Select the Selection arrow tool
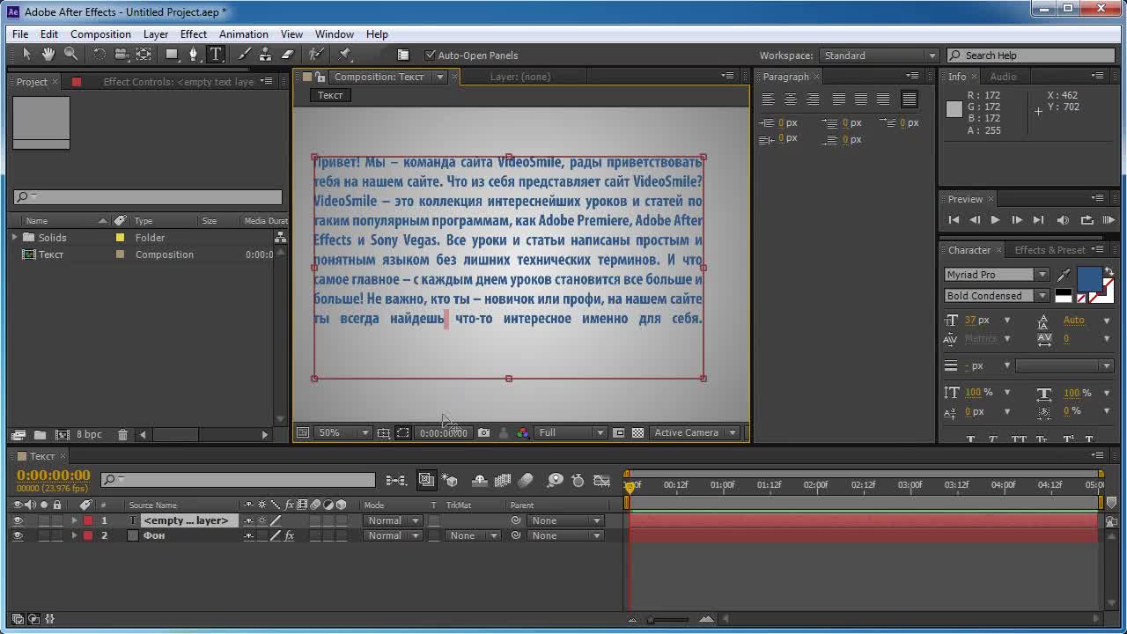Image resolution: width=1127 pixels, height=634 pixels. point(26,55)
